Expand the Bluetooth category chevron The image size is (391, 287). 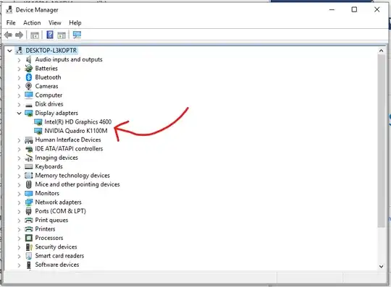[x=19, y=77]
